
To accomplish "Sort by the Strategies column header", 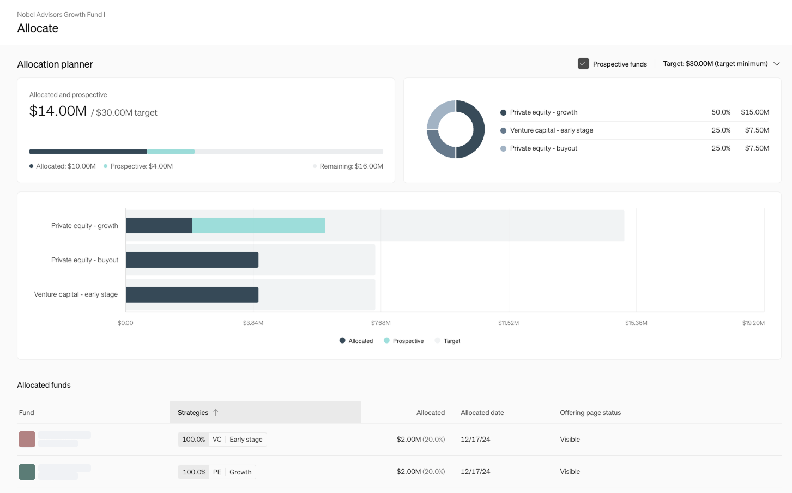I will click(193, 413).
